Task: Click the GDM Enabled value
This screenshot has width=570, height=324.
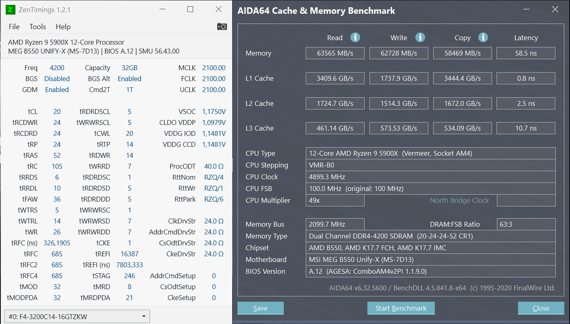Action: coord(57,90)
